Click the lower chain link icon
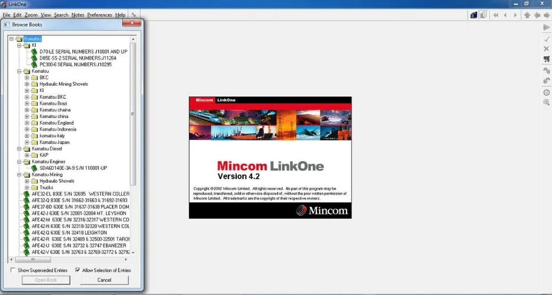 546,81
